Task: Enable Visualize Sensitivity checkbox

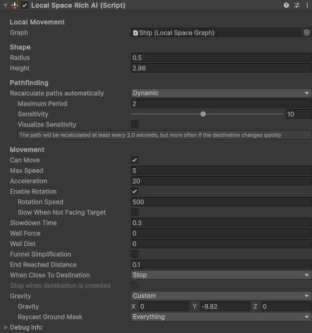Action: [135, 124]
